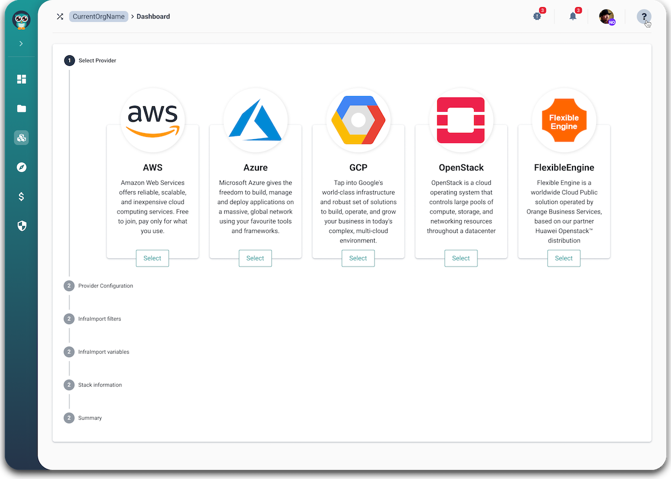The width and height of the screenshot is (671, 479).
Task: Open the dollar sign cost icon
Action: tap(22, 197)
